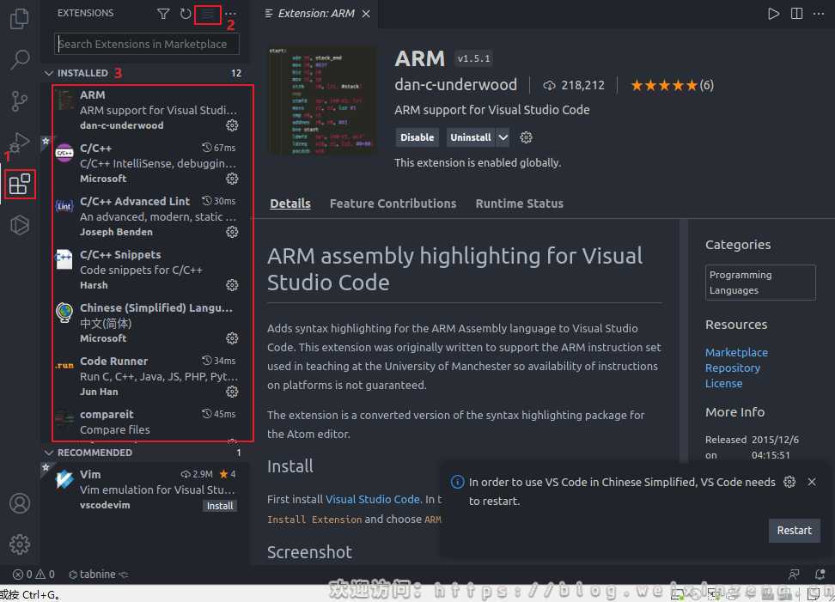The width and height of the screenshot is (835, 602).
Task: Open the Marketplace resource link
Action: [x=736, y=352]
